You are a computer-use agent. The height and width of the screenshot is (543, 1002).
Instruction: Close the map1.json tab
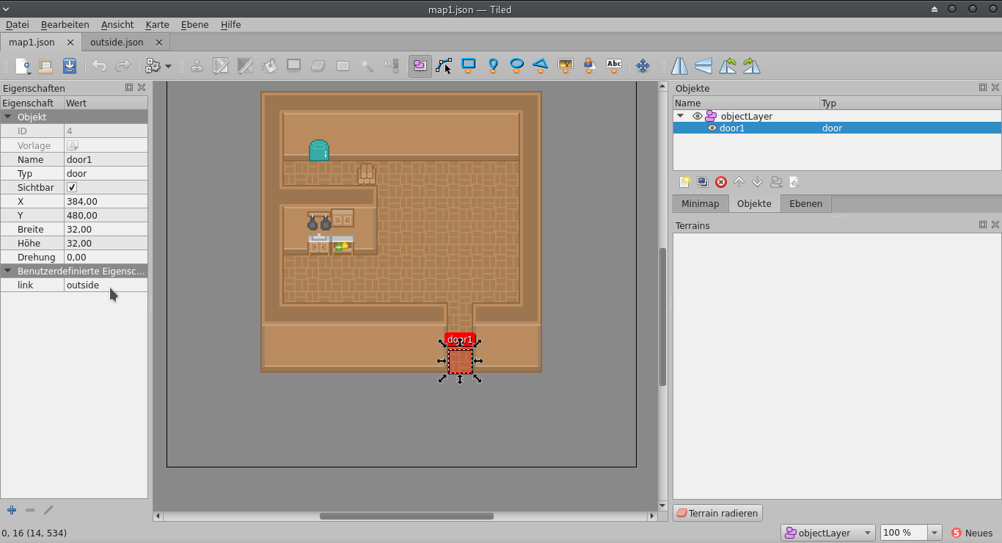click(70, 43)
